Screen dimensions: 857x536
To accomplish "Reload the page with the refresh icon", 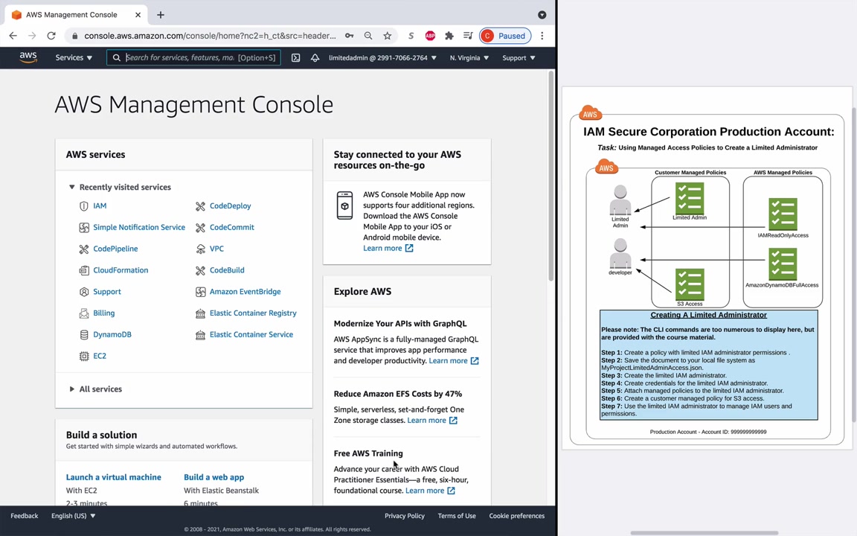I will [x=51, y=36].
